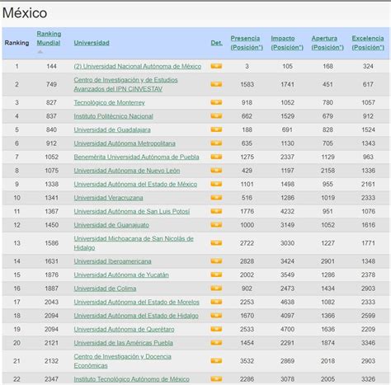
Task: Open Centro de Investigación y Docencia Económicas link
Action: [x=122, y=361]
